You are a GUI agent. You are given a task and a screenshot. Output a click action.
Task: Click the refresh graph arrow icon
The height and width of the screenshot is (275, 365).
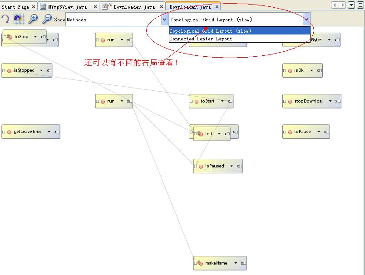pyautogui.click(x=5, y=19)
